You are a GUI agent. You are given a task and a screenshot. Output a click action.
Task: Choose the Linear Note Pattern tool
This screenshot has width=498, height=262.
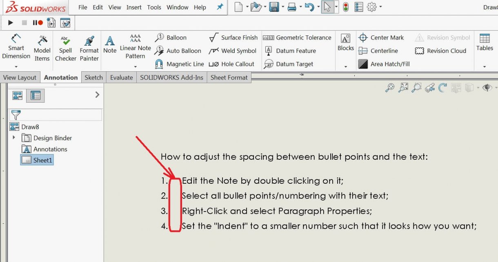pyautogui.click(x=135, y=46)
